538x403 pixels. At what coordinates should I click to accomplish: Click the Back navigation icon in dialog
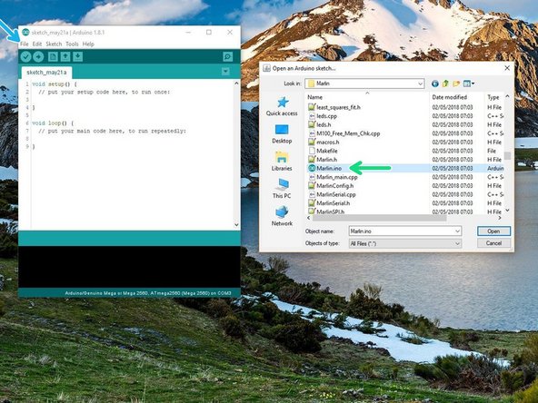pos(435,84)
